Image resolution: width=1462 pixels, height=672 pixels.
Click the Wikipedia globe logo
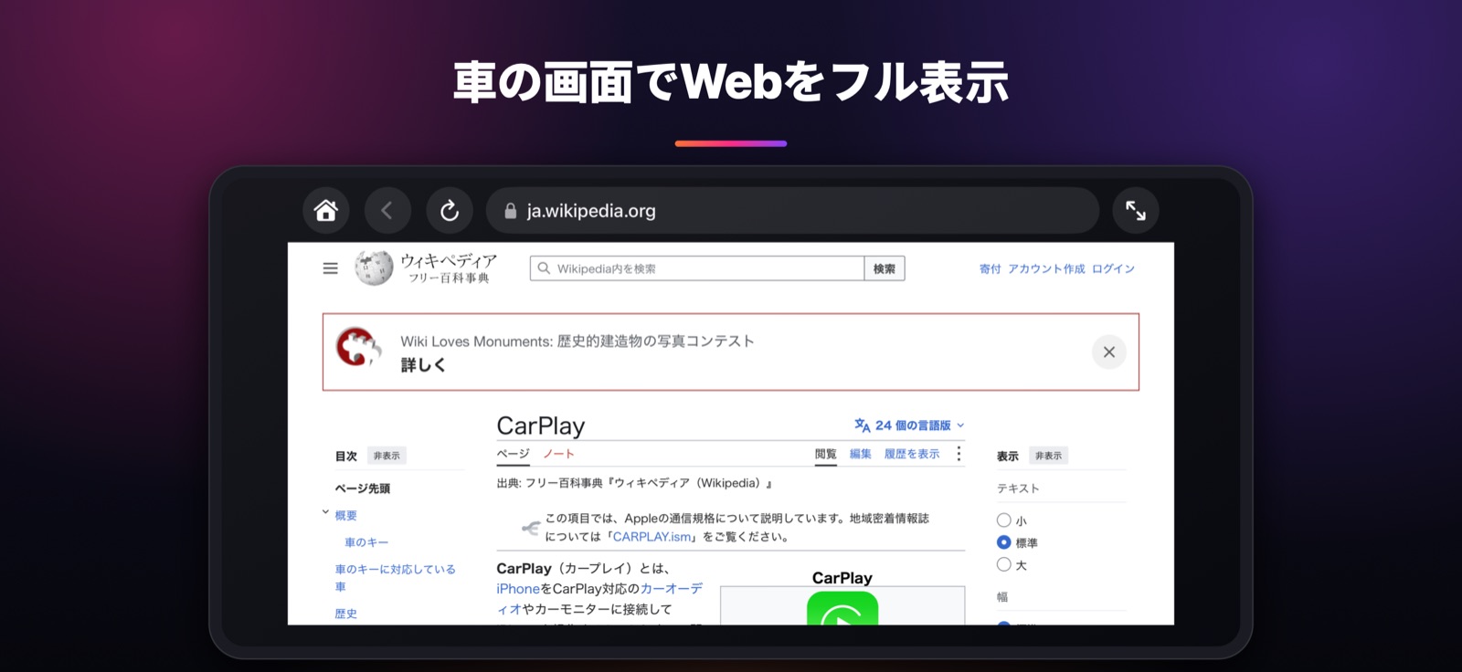point(374,268)
